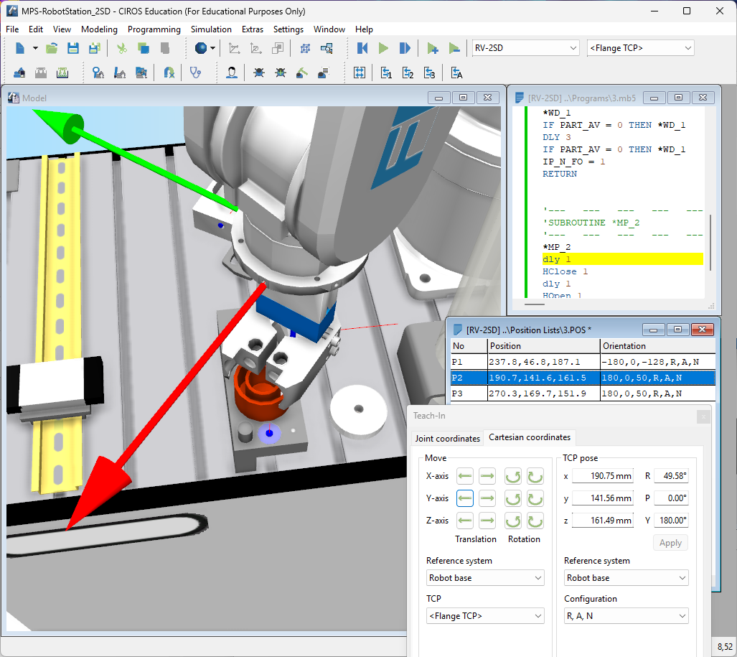Image resolution: width=737 pixels, height=657 pixels.
Task: Start the simulation with green Play
Action: 383,48
